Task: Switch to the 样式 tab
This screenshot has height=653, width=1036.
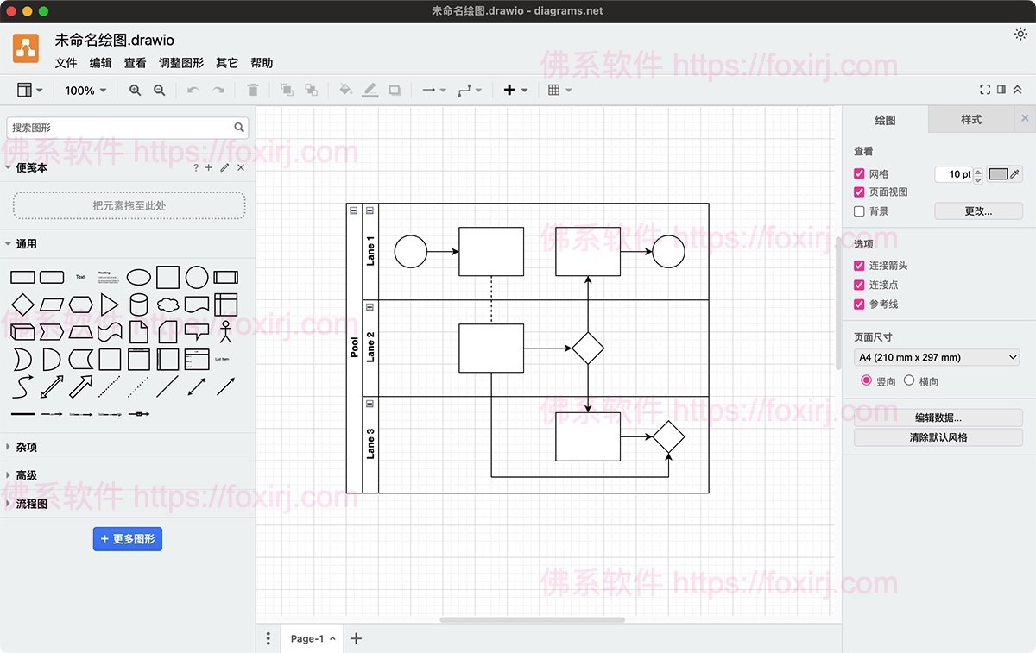Action: pyautogui.click(x=970, y=119)
